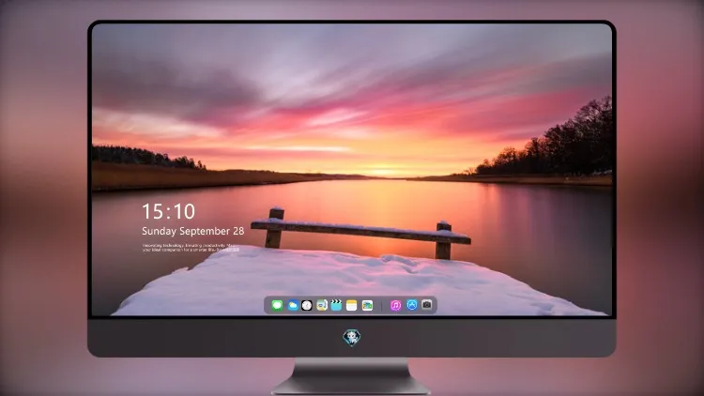This screenshot has height=396, width=704.
Task: Open the Preview app icon in dock
Action: [321, 305]
